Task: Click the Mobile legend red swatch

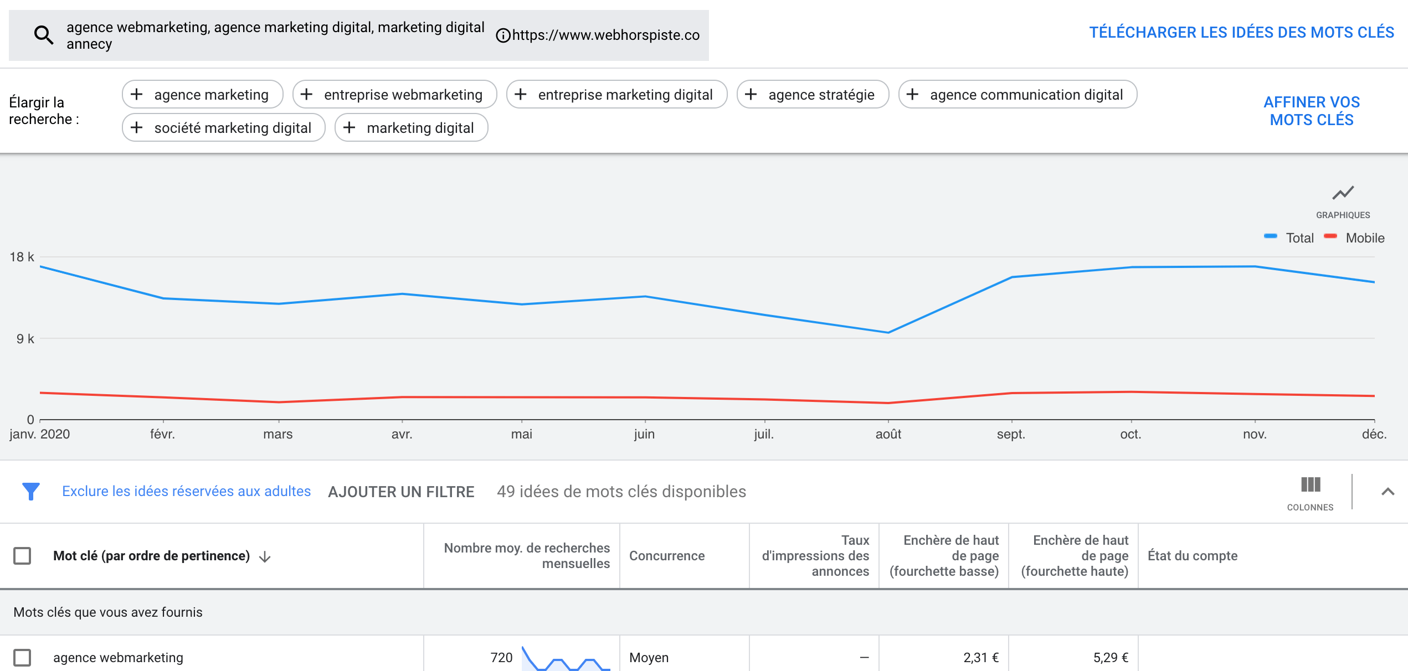Action: [x=1330, y=236]
